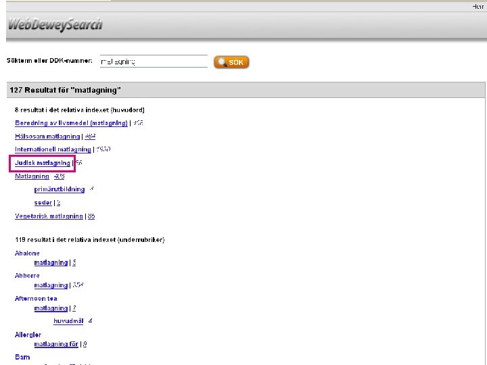
Task: Open 'Beredning av livsmedel (matlagning)' link
Action: coord(71,123)
